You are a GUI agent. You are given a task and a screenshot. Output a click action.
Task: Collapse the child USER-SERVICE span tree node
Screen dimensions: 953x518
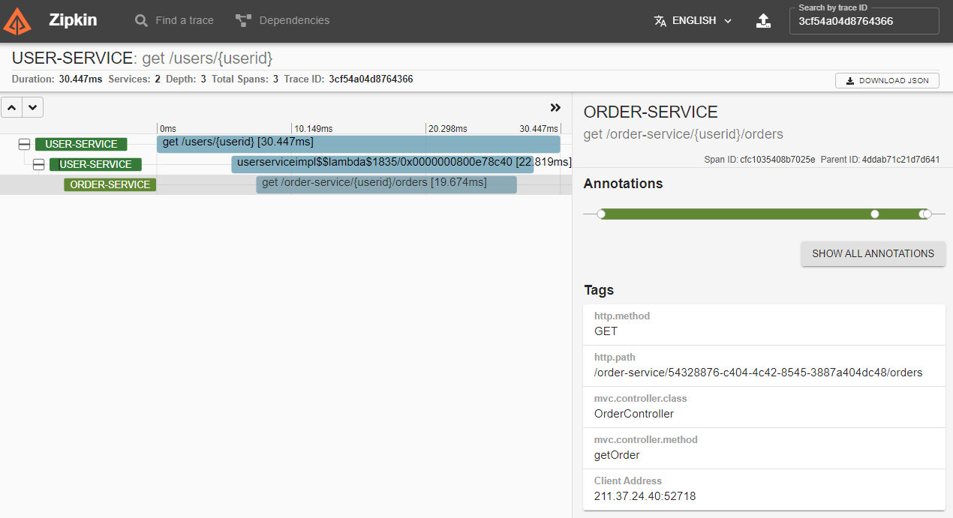pos(39,165)
